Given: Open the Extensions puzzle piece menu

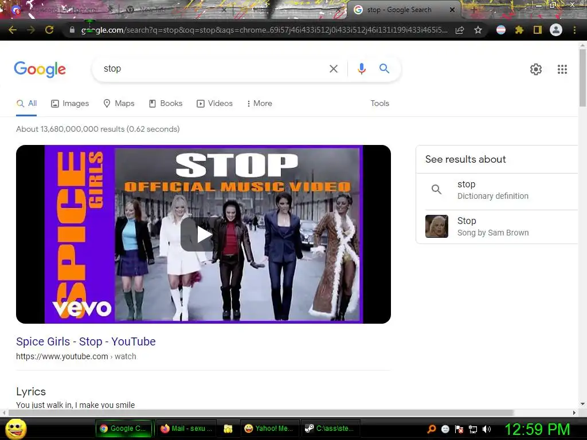Looking at the screenshot, I should pos(519,30).
